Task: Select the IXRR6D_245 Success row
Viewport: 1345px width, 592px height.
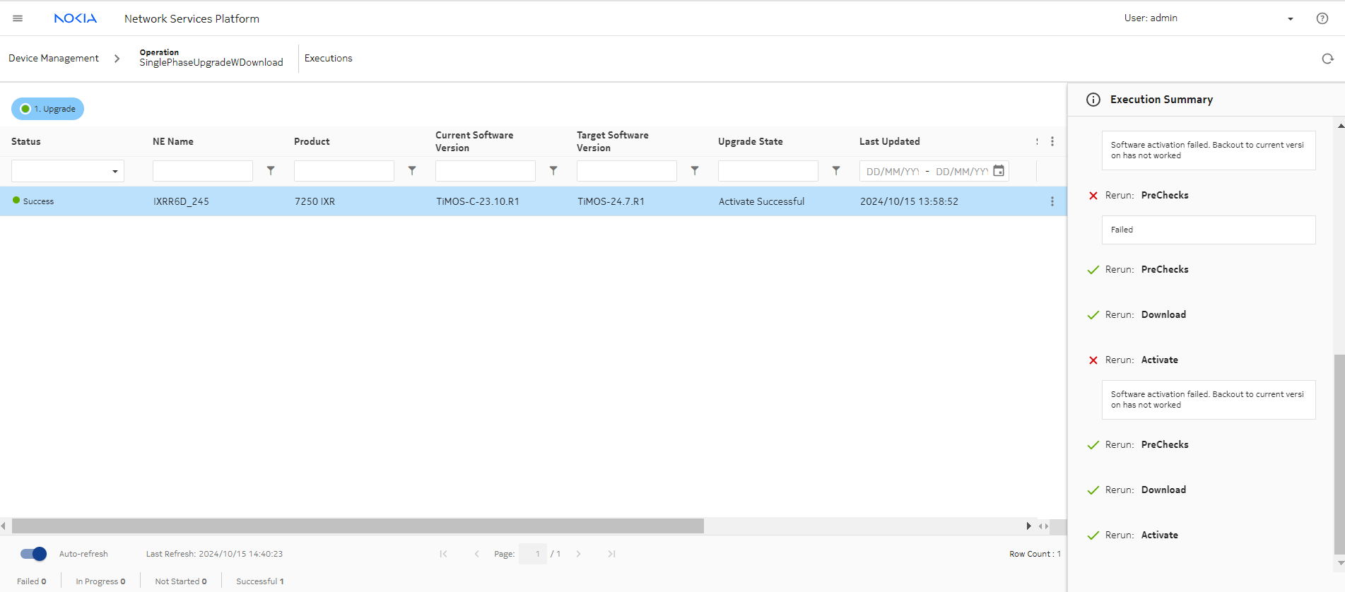Action: click(x=424, y=201)
